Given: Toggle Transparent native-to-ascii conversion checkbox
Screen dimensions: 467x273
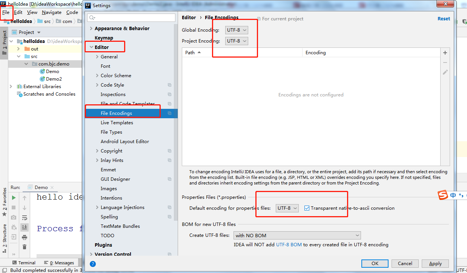Looking at the screenshot, I should 307,208.
